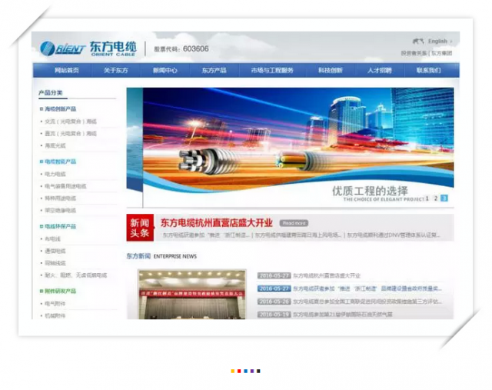The width and height of the screenshot is (492, 390).
Task: Open 通信电缆 product link
Action: pyautogui.click(x=55, y=251)
